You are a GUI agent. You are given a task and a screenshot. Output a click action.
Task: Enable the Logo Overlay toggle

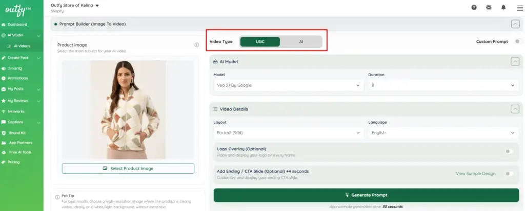point(509,151)
